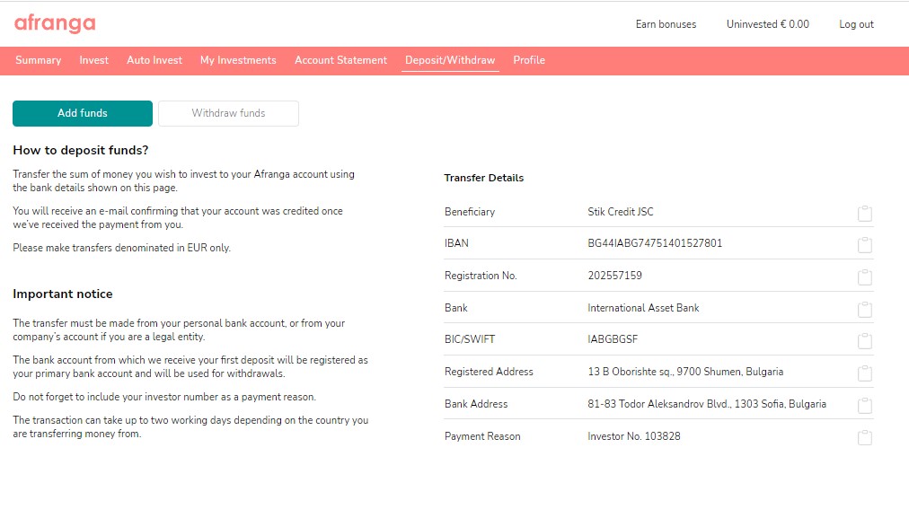This screenshot has height=518, width=909.
Task: Click the International Asset Bank value
Action: pos(643,308)
